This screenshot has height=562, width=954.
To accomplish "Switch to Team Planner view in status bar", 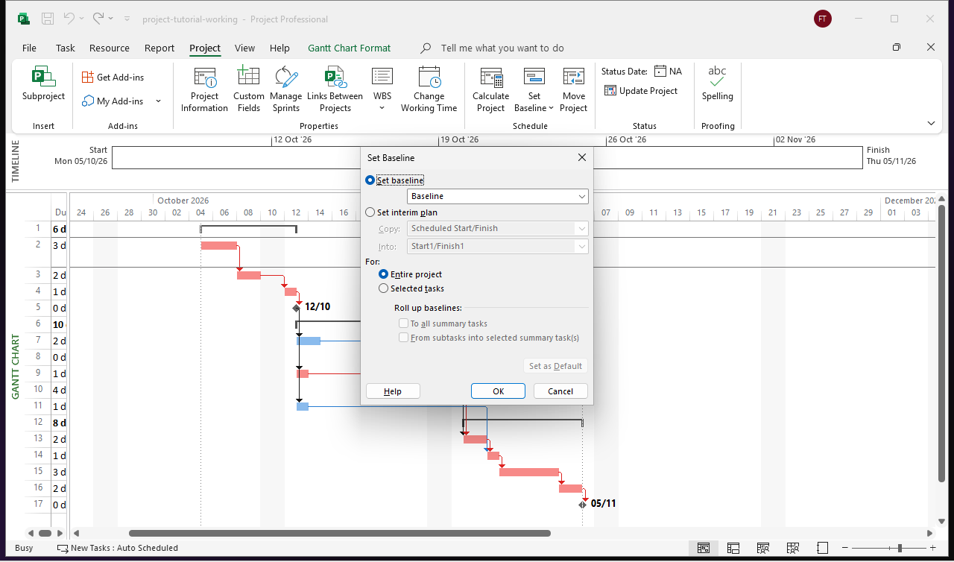I will 763,548.
